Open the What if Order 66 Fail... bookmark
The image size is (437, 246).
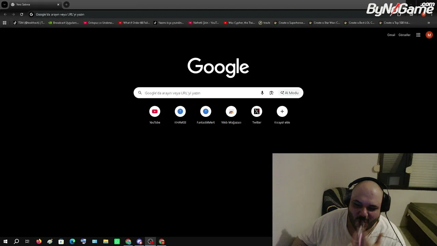(x=134, y=23)
